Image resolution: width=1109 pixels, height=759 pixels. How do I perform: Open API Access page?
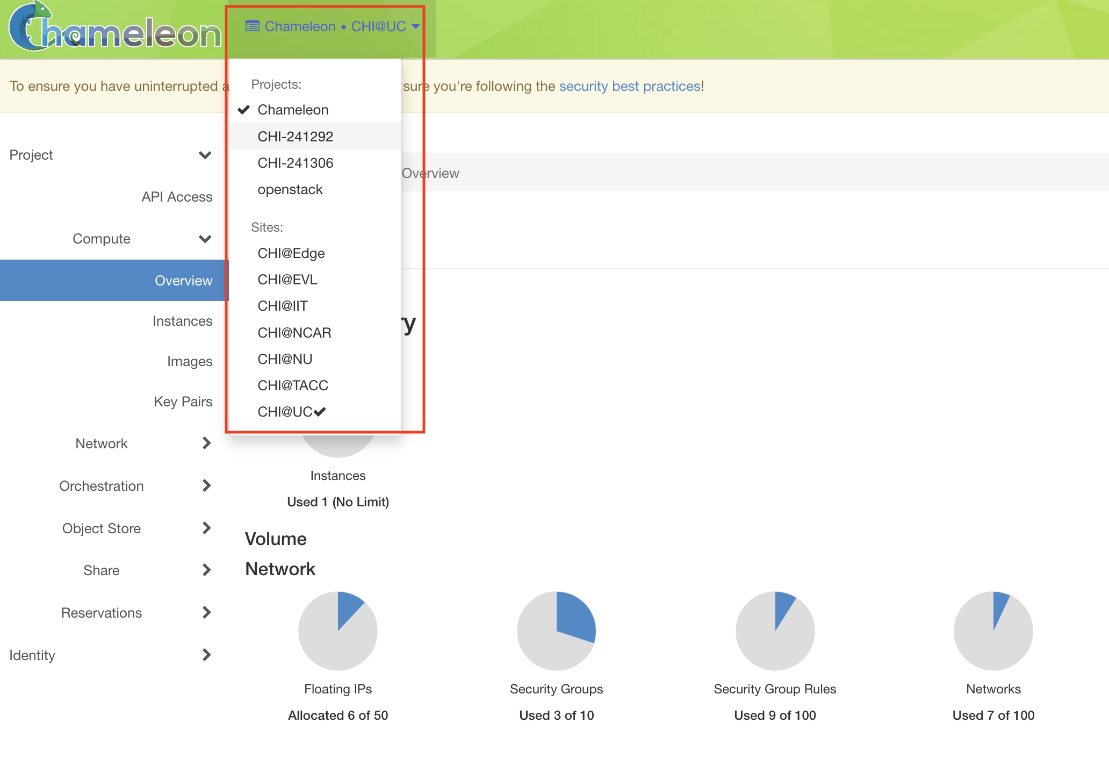coord(177,197)
